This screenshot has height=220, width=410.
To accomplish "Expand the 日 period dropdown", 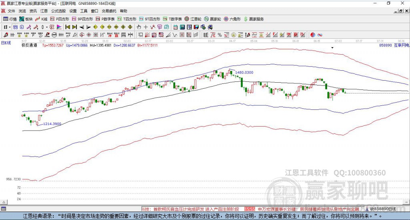I will point(10,27).
